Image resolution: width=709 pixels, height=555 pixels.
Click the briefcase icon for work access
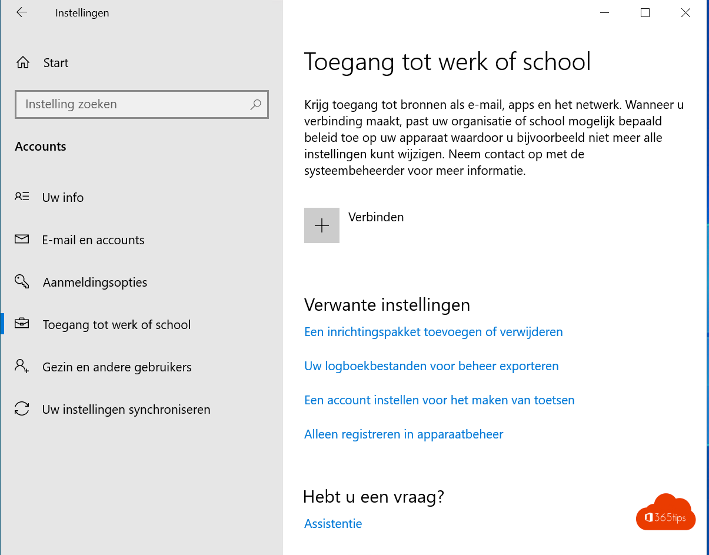[22, 324]
